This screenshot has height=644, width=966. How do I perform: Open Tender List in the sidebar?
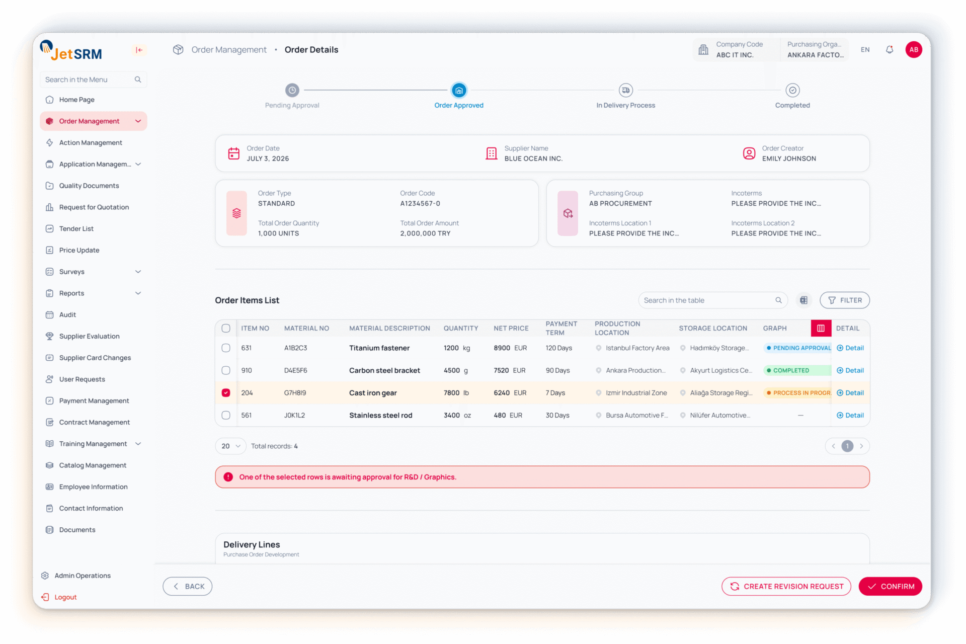tap(76, 229)
